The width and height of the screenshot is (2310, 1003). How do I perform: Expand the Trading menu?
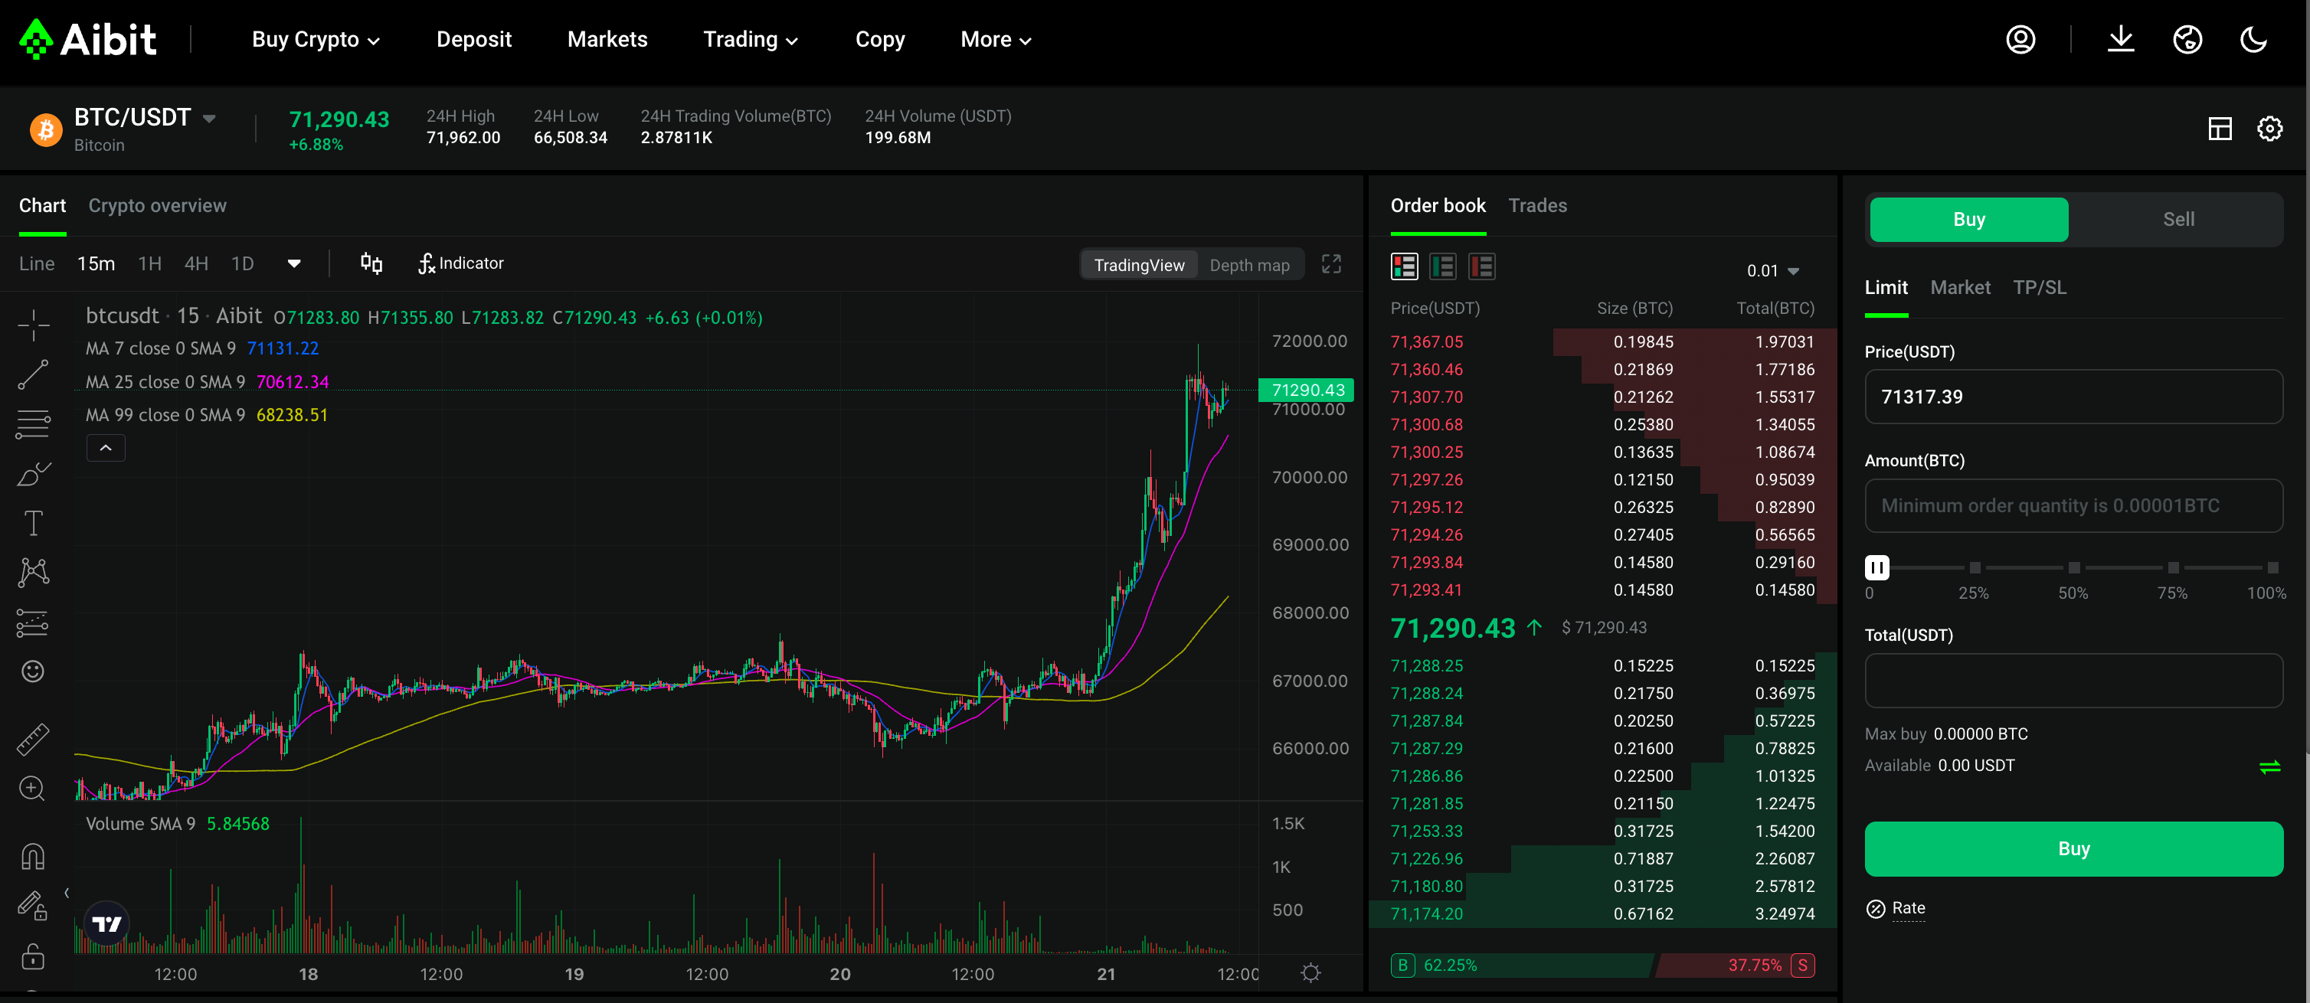(750, 40)
